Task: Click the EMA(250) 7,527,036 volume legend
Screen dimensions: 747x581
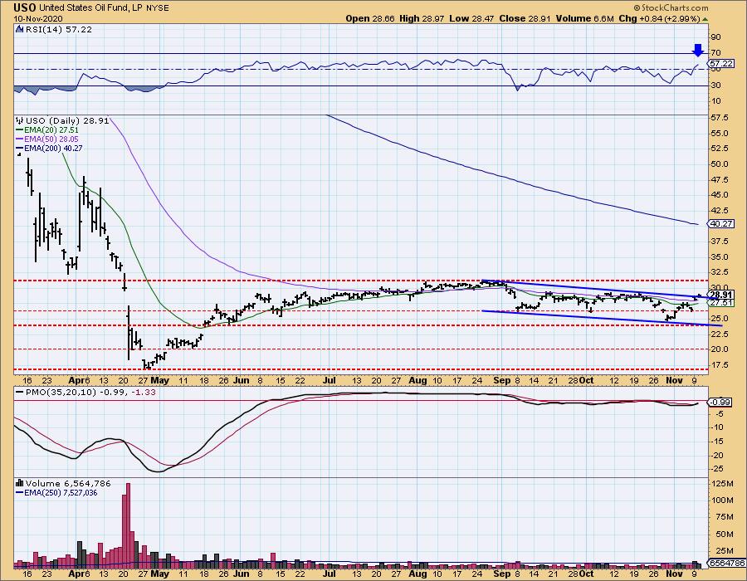Action: 61,493
